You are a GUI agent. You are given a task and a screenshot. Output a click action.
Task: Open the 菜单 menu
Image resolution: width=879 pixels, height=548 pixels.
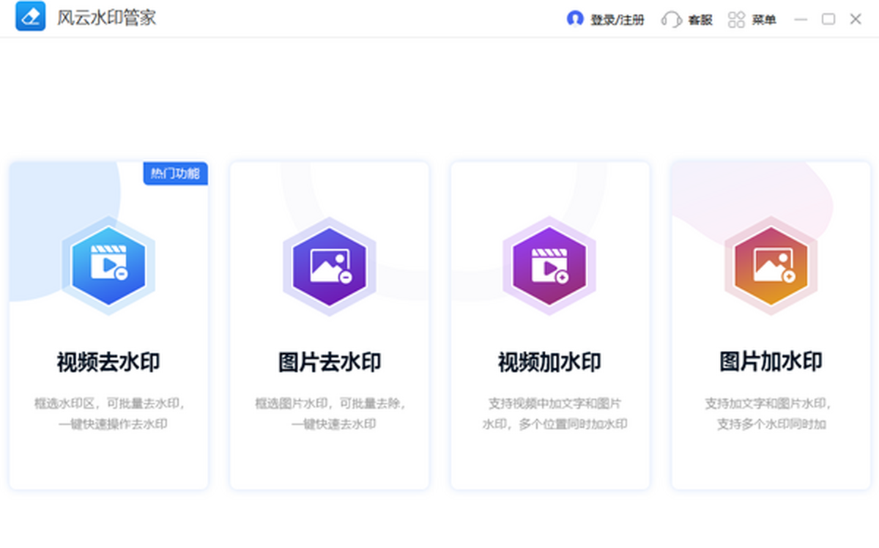[764, 20]
